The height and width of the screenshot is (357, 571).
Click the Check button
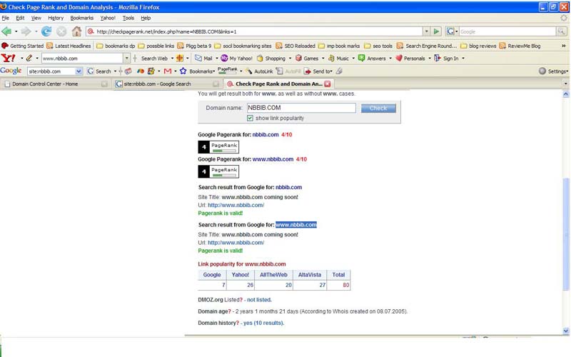tap(378, 109)
